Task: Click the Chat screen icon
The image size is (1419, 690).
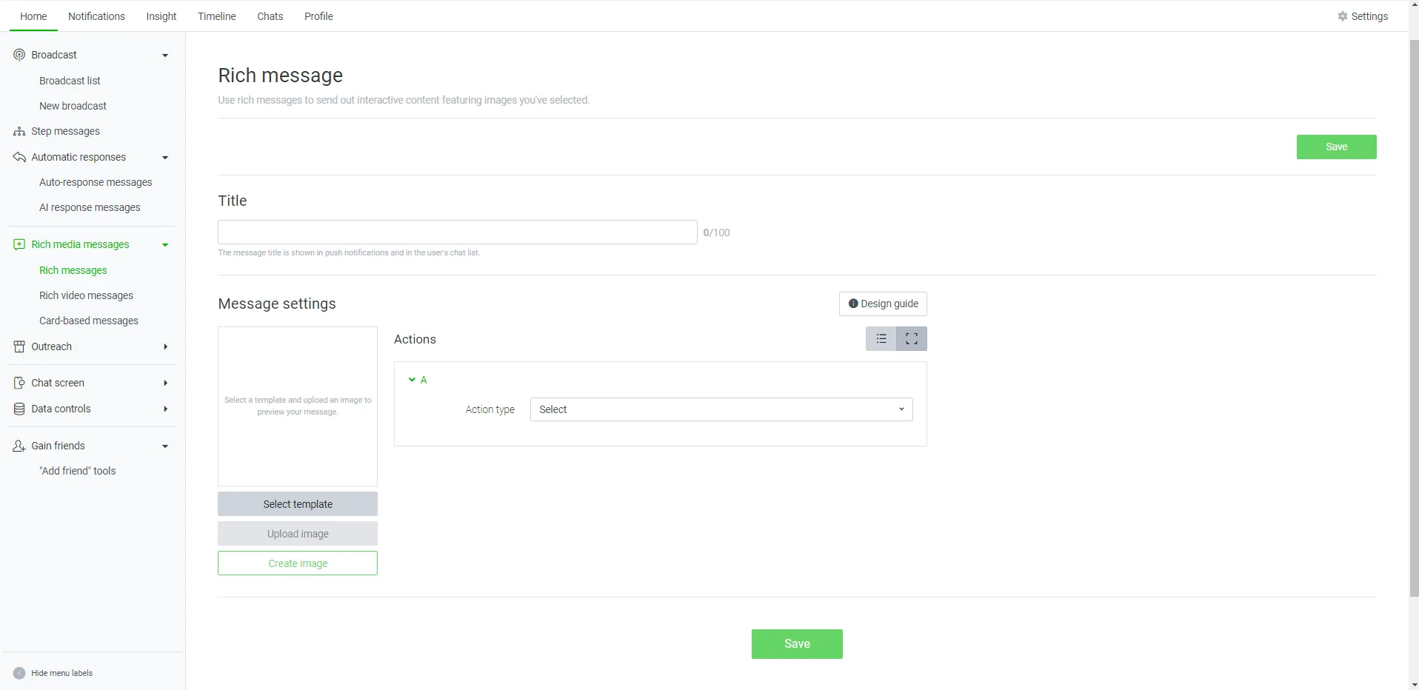Action: [x=19, y=383]
